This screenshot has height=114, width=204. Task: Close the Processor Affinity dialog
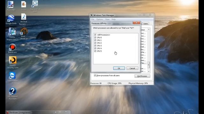click(x=136, y=22)
